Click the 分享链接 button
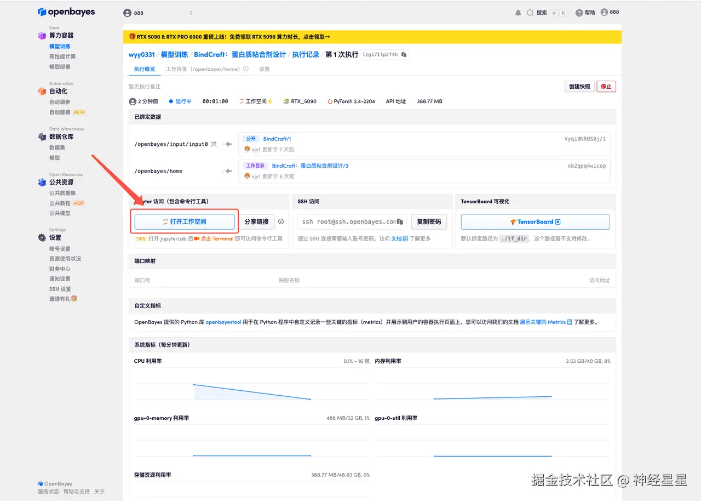 (256, 221)
